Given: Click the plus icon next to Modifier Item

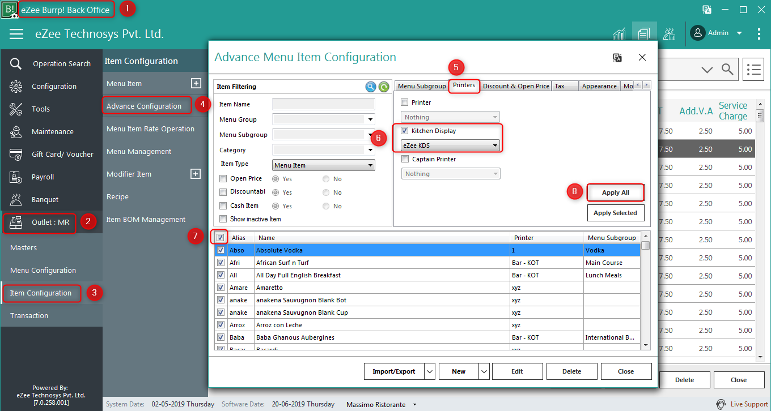Looking at the screenshot, I should [x=196, y=174].
